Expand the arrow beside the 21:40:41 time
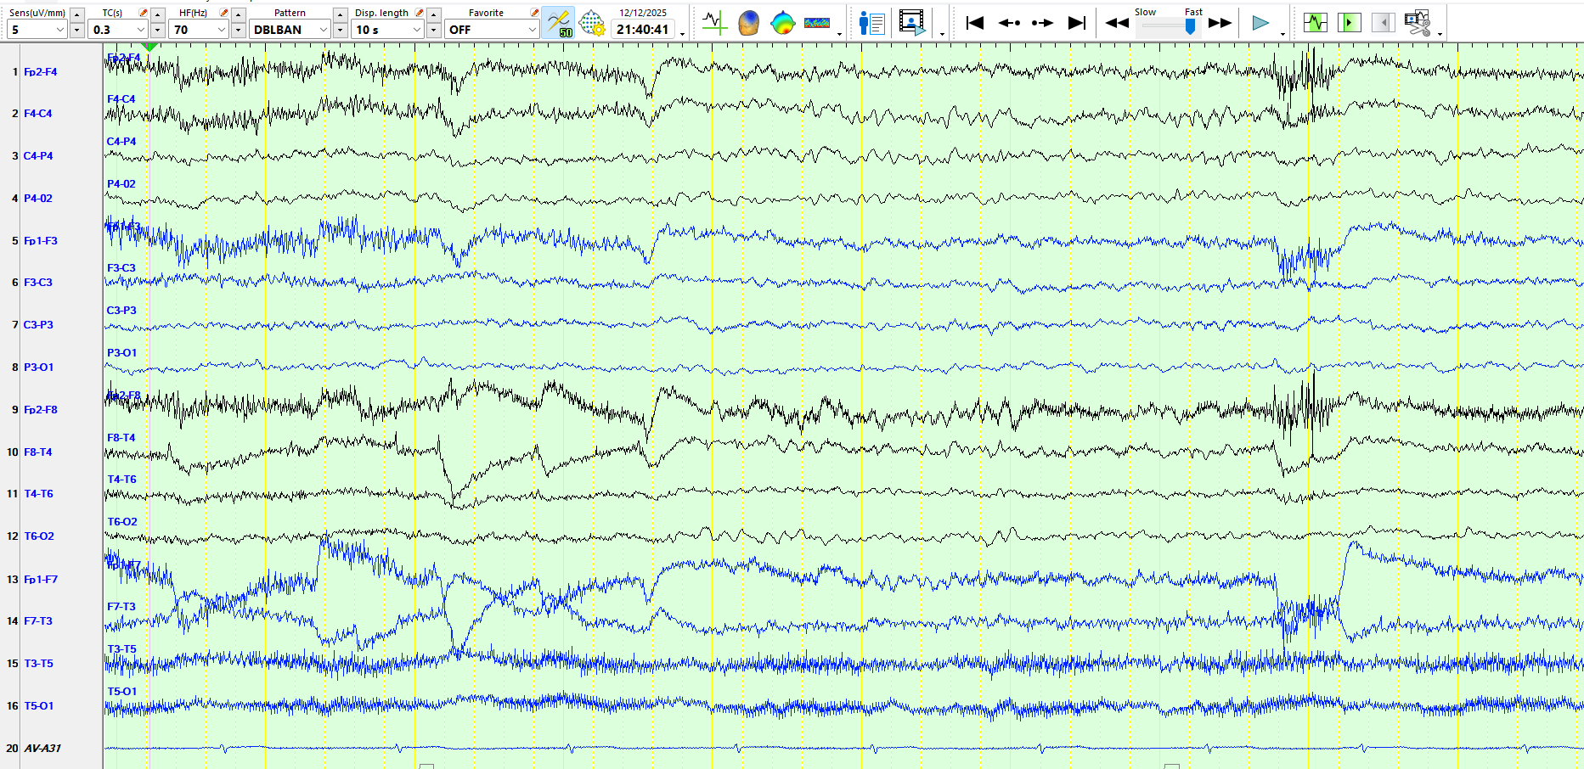The width and height of the screenshot is (1584, 769). 682,34
